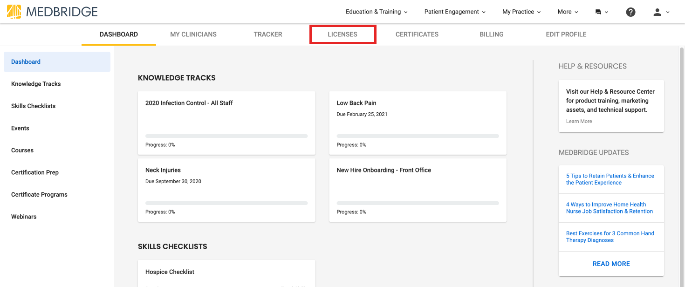Screen dimensions: 685x287
Task: Open the Certificates tab
Action: pyautogui.click(x=417, y=34)
